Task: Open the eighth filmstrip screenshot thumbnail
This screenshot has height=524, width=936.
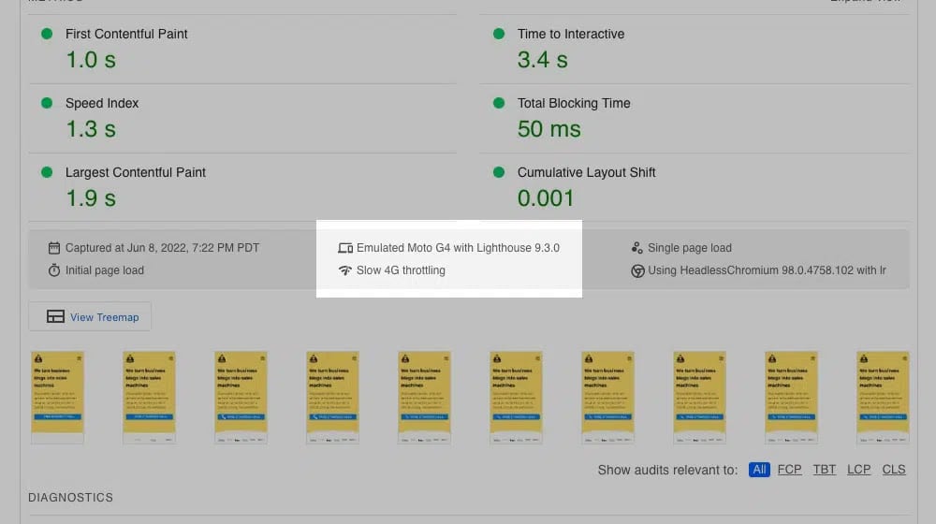Action: coord(699,398)
